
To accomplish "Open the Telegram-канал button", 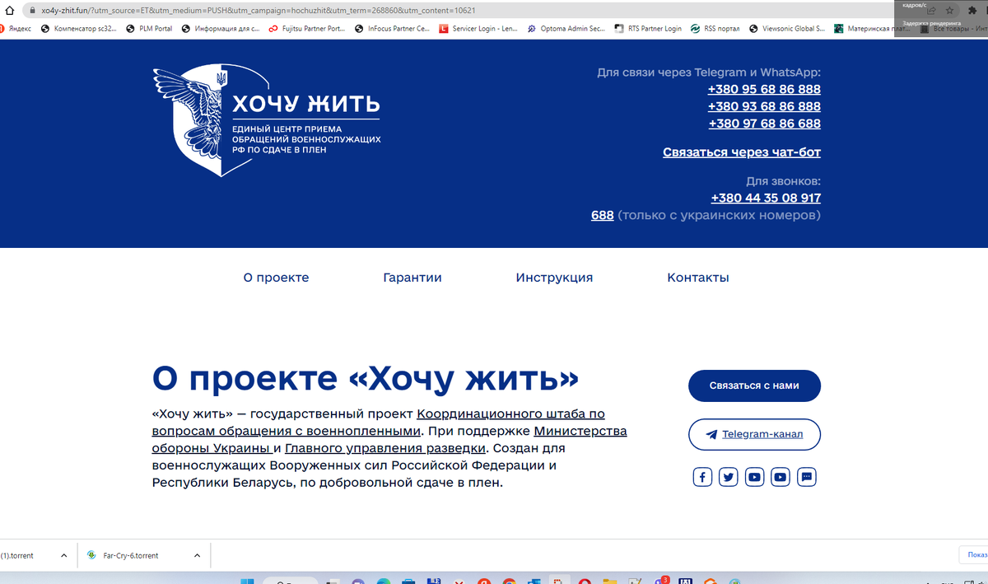I will [x=754, y=434].
